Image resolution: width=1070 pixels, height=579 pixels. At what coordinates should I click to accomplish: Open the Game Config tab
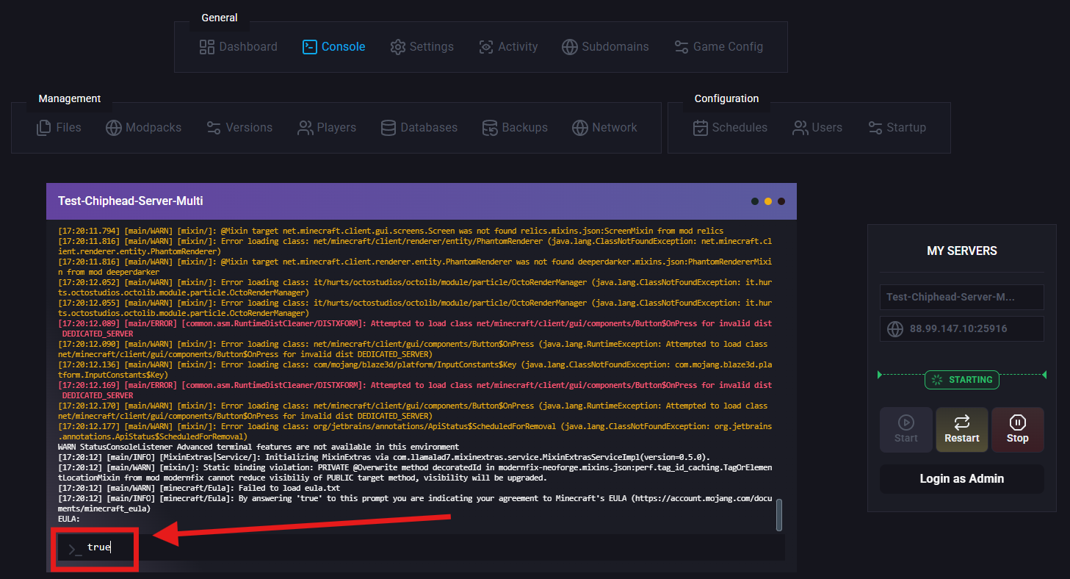[718, 47]
